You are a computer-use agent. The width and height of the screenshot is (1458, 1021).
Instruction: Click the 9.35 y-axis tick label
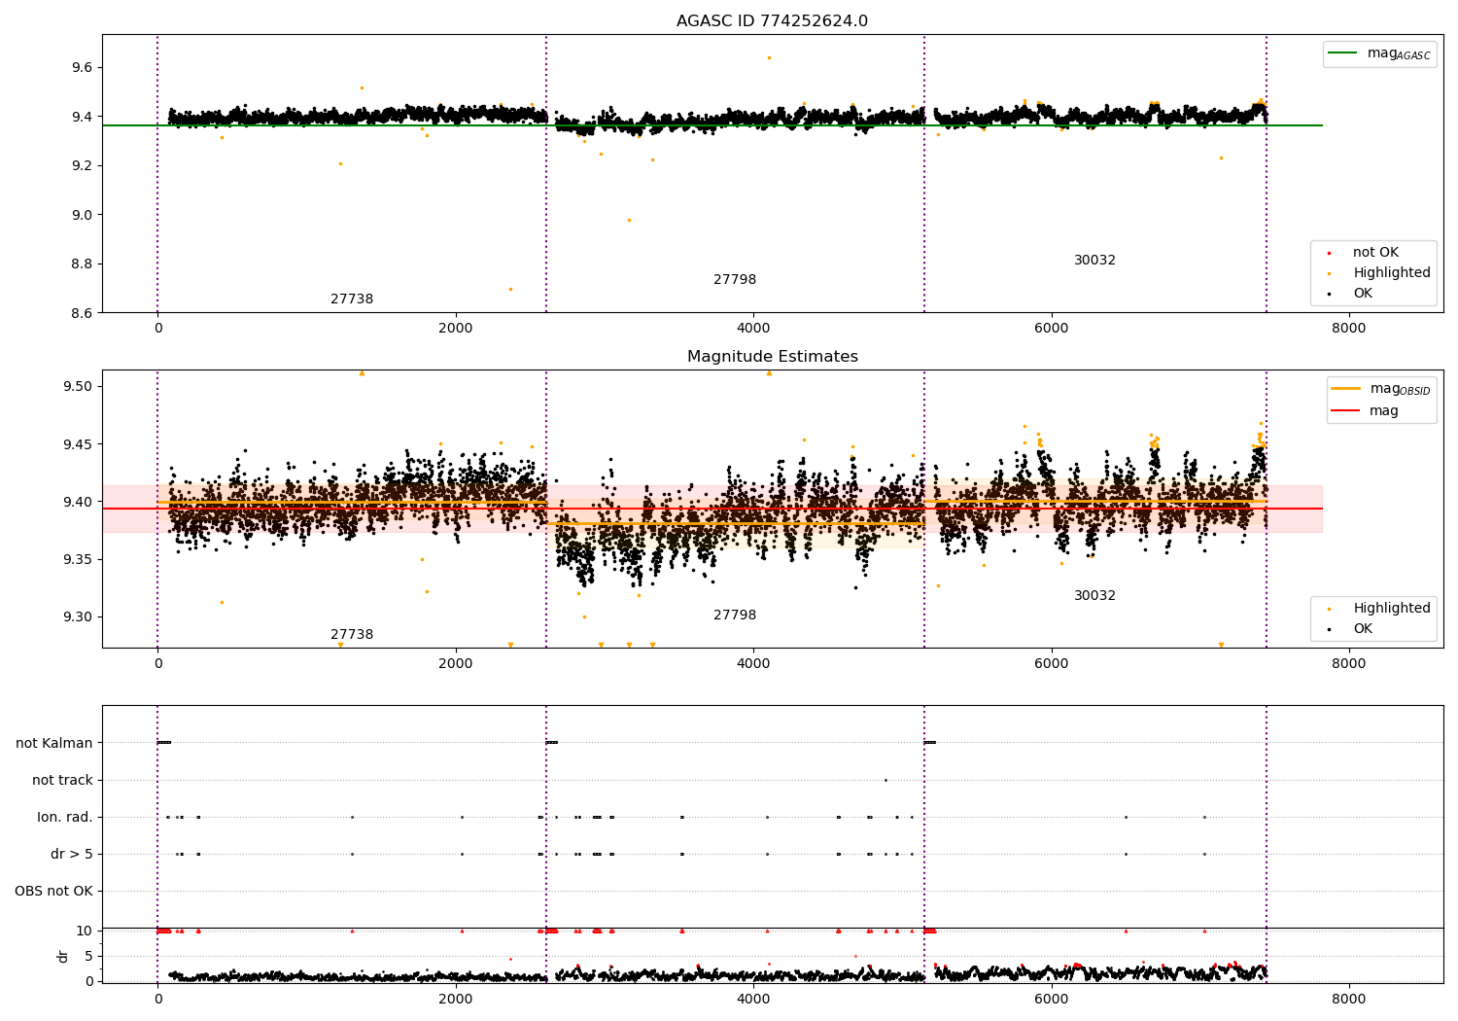tap(78, 559)
